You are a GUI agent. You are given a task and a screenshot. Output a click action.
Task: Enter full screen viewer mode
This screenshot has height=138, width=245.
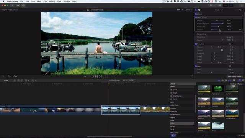coord(191,77)
